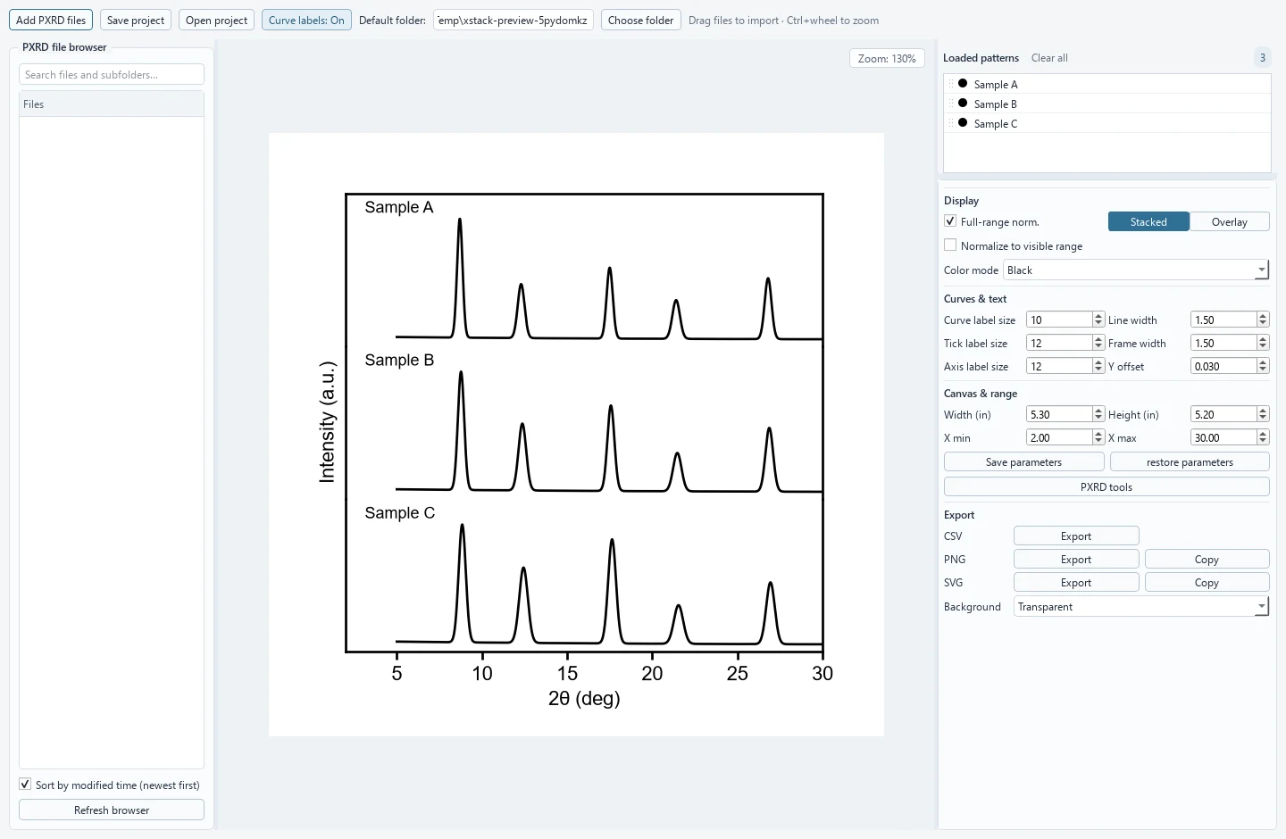Open the Color mode dropdown

click(1136, 270)
